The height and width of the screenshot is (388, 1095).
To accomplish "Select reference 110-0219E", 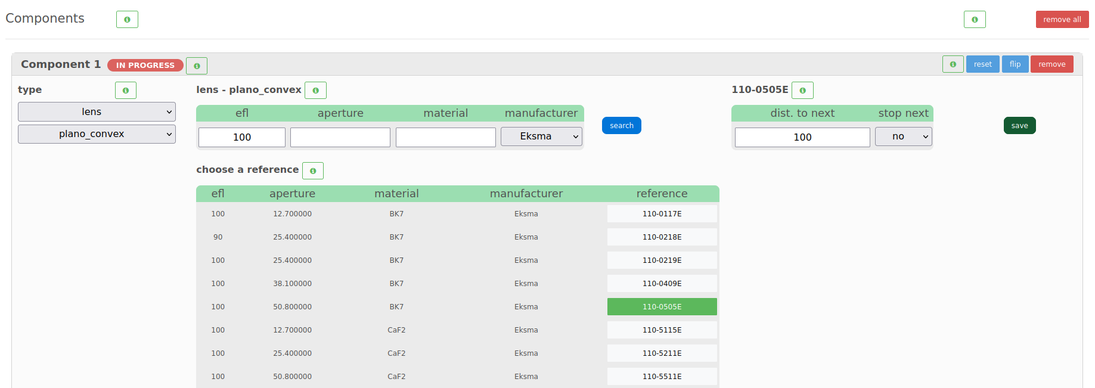I will (x=662, y=260).
